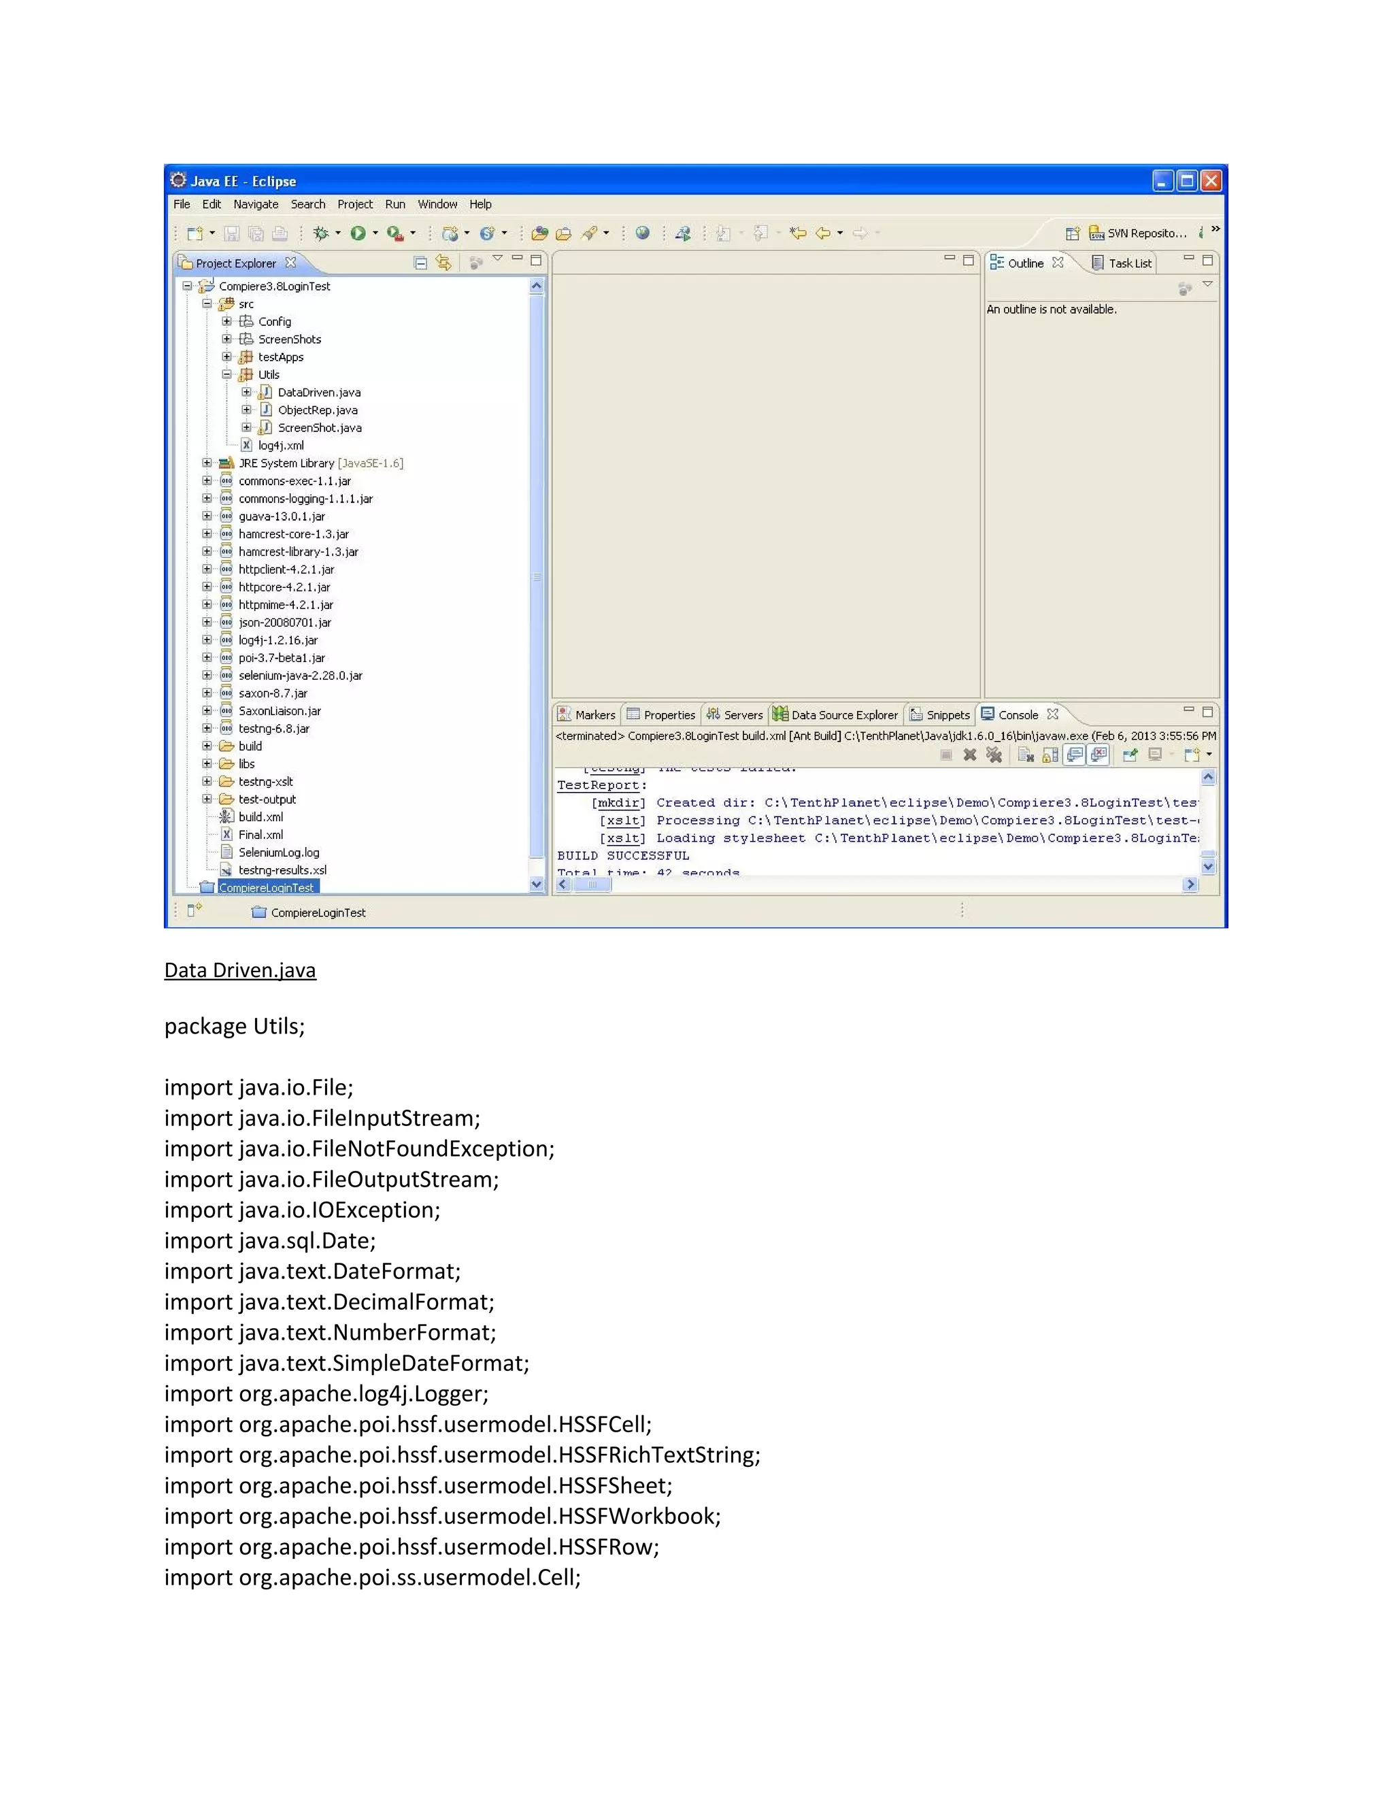
Task: Click Console horizontal scrollbar thumb
Action: click(592, 884)
